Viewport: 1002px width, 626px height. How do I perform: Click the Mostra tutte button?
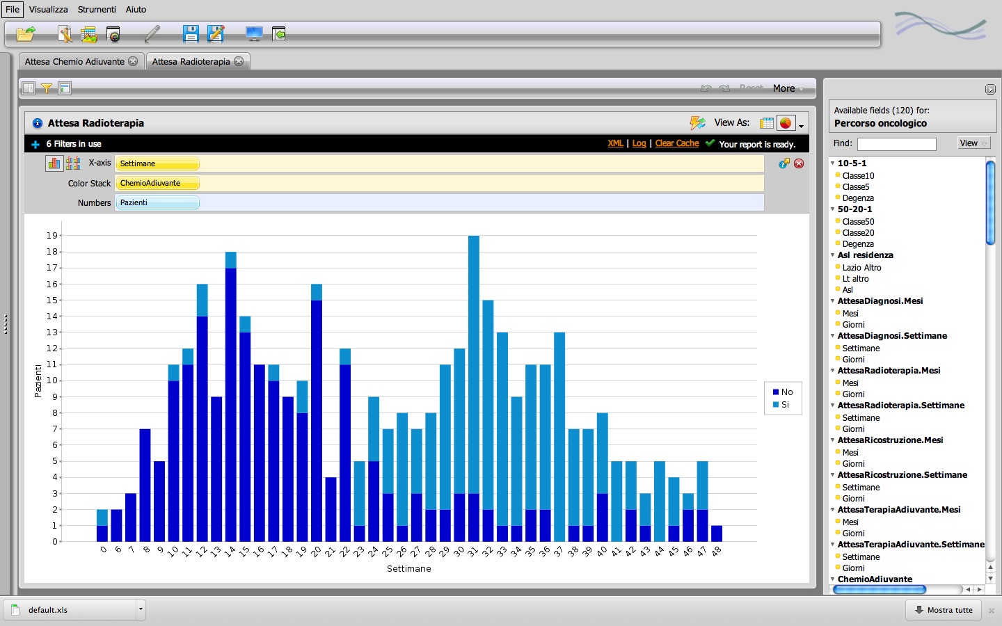(944, 610)
